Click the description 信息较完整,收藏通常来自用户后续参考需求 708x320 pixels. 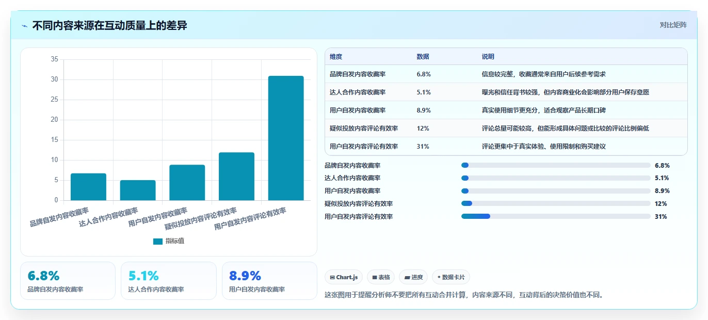544,74
